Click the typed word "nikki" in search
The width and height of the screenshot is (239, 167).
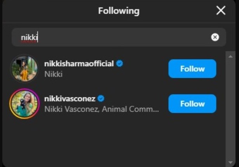tap(29, 37)
